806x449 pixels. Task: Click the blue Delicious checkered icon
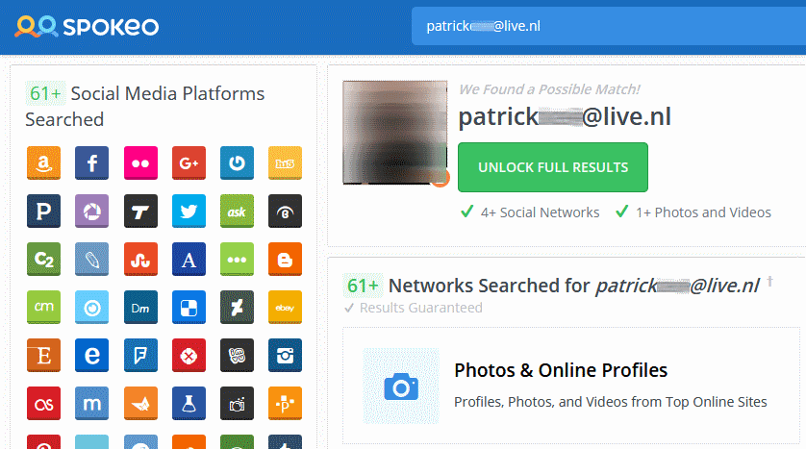pos(189,308)
